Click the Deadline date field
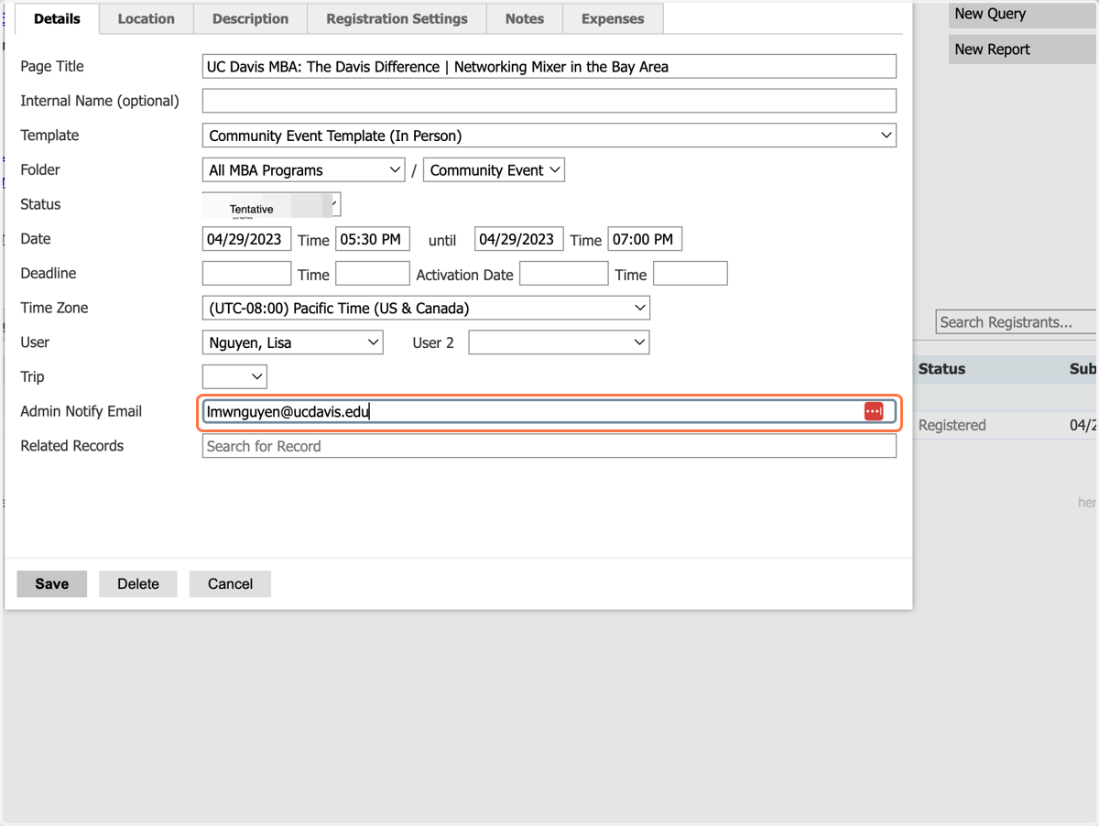Image resolution: width=1099 pixels, height=826 pixels. tap(246, 274)
